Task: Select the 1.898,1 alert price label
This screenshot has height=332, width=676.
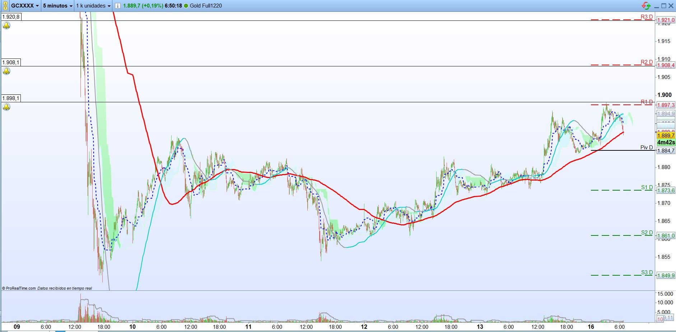Action: click(11, 98)
